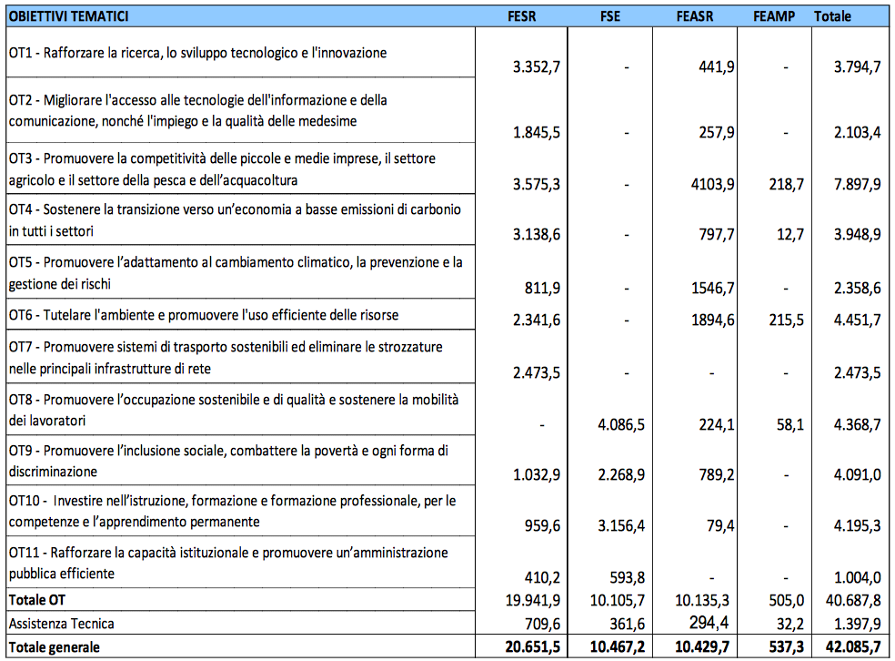The image size is (895, 661).
Task: Click the OT10 FSE value 3.156,4
Action: pos(621,525)
